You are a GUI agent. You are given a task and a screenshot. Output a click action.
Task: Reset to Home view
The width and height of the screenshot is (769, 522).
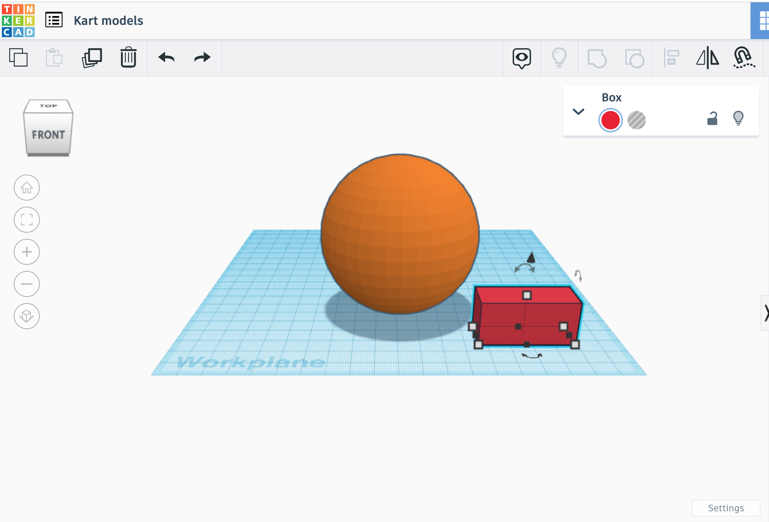coord(27,188)
